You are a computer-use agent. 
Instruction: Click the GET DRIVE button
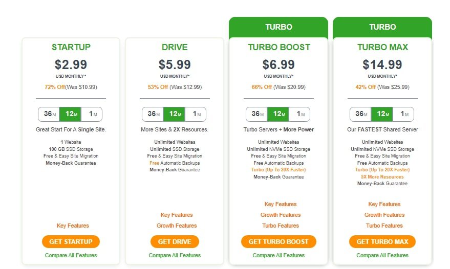point(175,242)
